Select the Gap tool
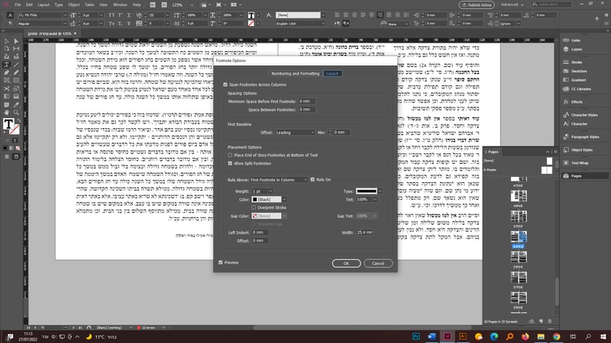This screenshot has height=343, width=611. [16, 49]
